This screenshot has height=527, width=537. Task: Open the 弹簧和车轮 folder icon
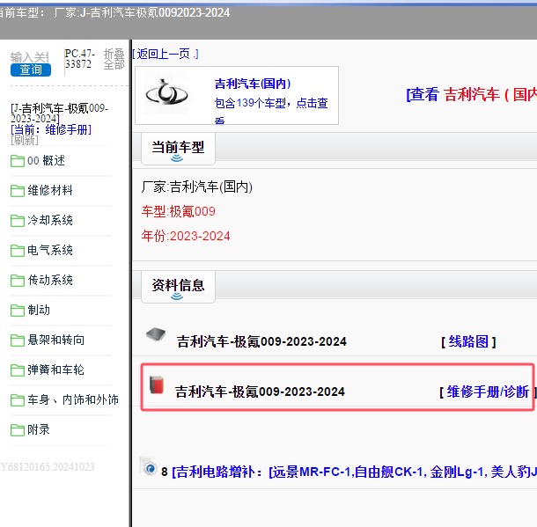click(17, 370)
